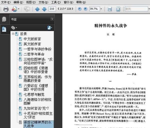Open the Pages thumbnails panel icon
Screen dimensions: 150x128
(4, 19)
